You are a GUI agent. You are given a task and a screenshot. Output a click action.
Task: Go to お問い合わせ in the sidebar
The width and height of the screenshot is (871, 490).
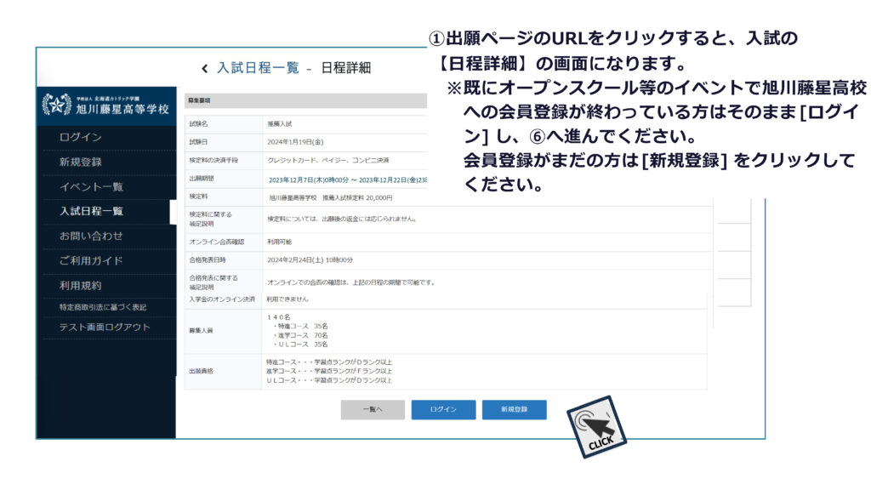tap(91, 236)
